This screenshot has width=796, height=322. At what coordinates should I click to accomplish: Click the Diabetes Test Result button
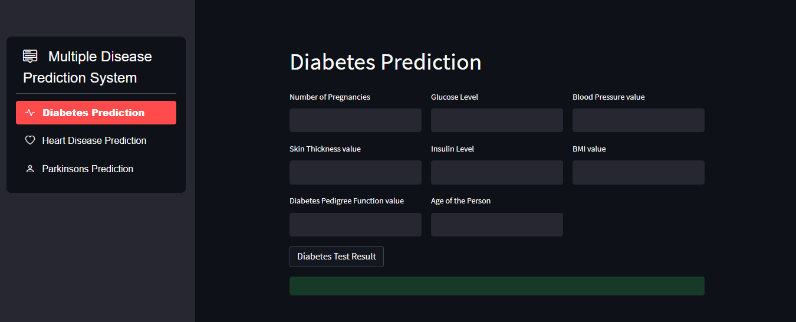[337, 257]
